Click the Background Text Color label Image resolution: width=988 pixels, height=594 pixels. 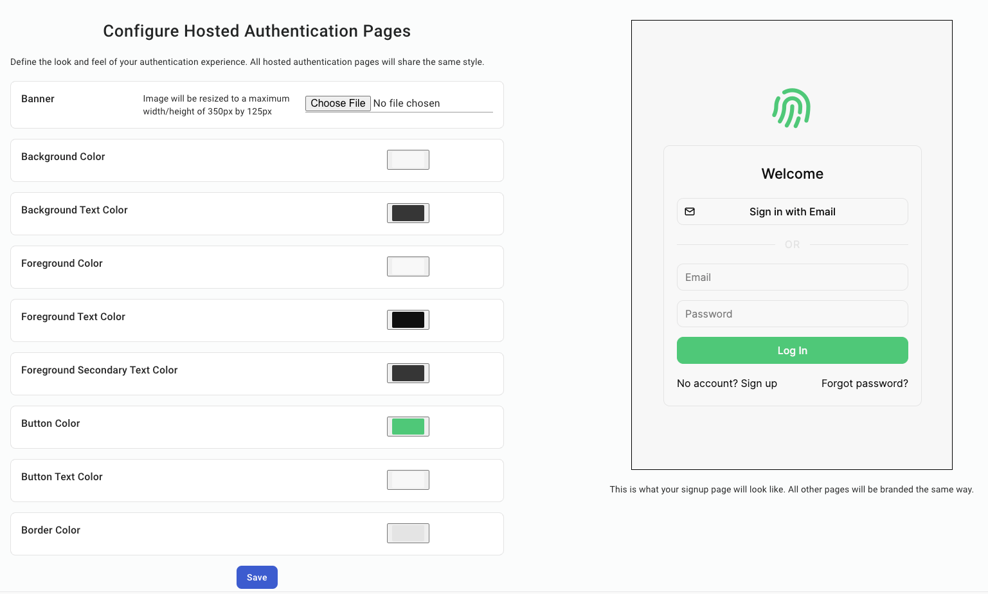(75, 210)
